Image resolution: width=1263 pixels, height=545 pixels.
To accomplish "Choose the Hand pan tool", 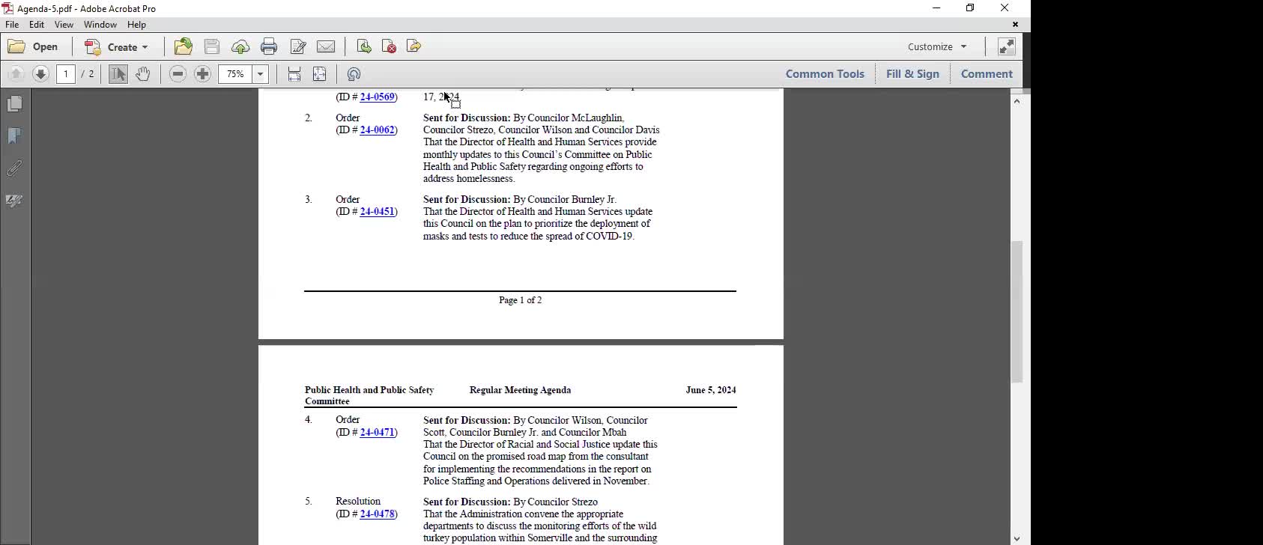I will (x=142, y=73).
